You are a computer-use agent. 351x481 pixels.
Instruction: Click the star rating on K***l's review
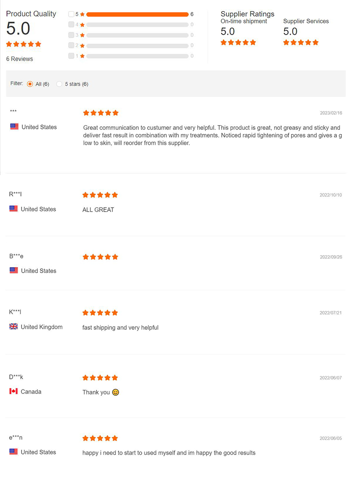click(100, 313)
